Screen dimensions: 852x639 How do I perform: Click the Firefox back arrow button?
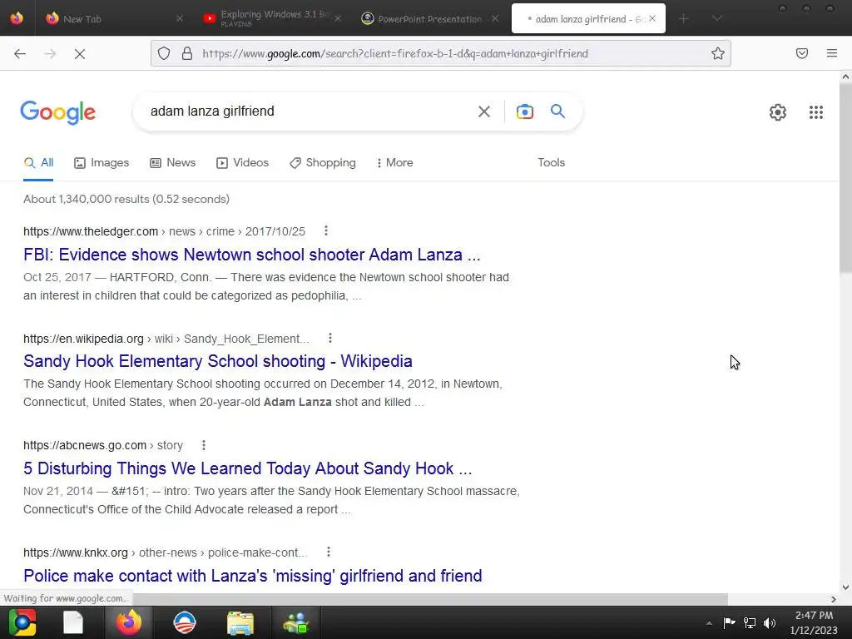tap(20, 53)
